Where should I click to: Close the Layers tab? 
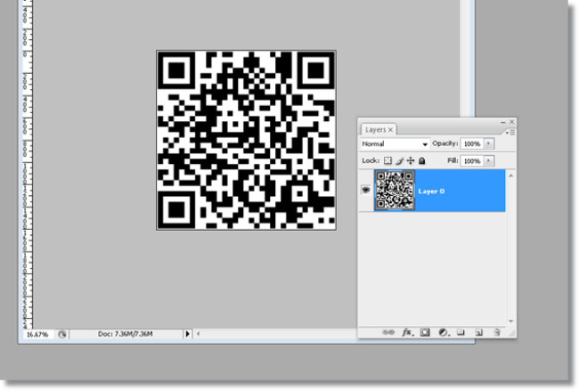point(390,130)
